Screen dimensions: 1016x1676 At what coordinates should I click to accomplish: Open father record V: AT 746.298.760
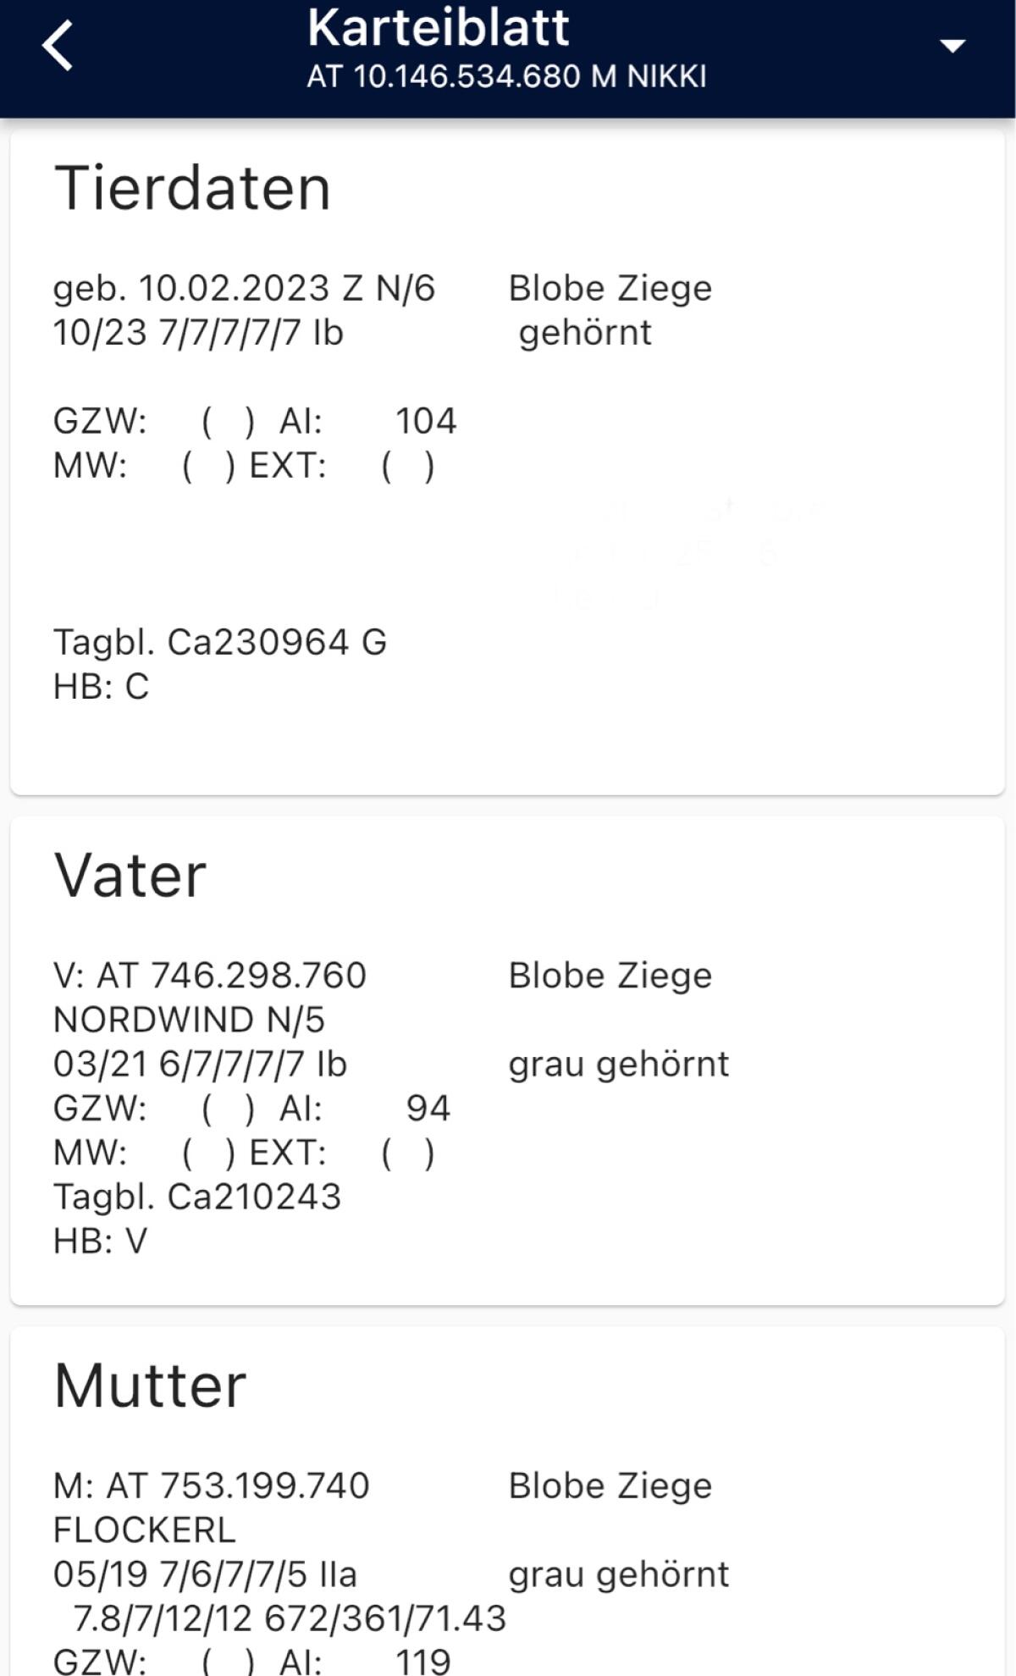click(210, 976)
